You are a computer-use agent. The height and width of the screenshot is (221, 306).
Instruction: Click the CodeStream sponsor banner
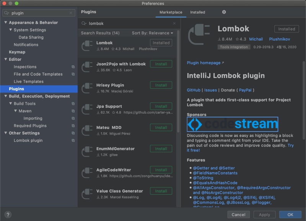pos(233,124)
